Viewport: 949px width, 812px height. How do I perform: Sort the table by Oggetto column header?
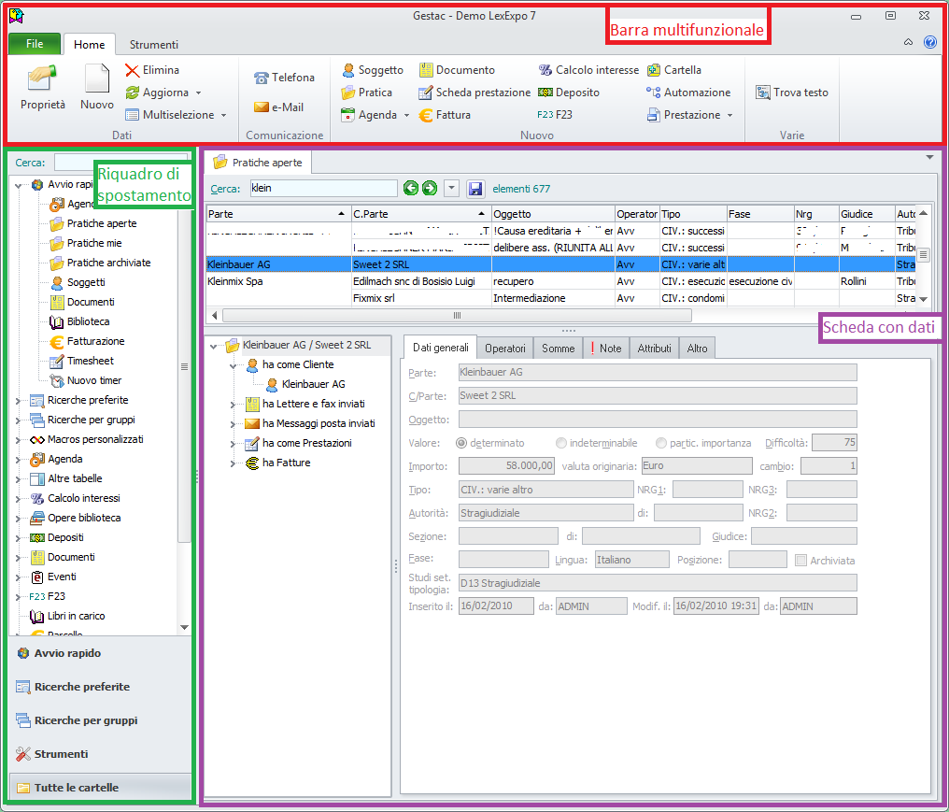coord(553,214)
